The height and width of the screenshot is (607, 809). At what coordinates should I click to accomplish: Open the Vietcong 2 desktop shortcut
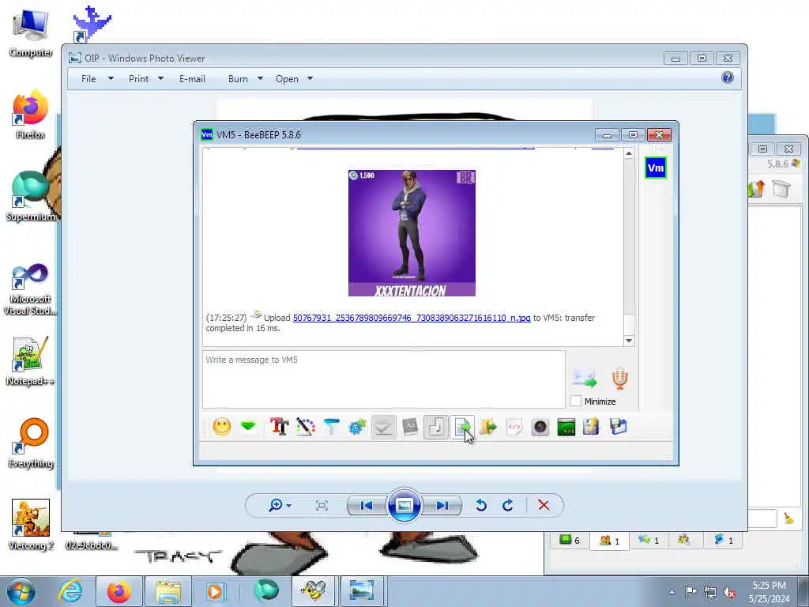tap(31, 525)
